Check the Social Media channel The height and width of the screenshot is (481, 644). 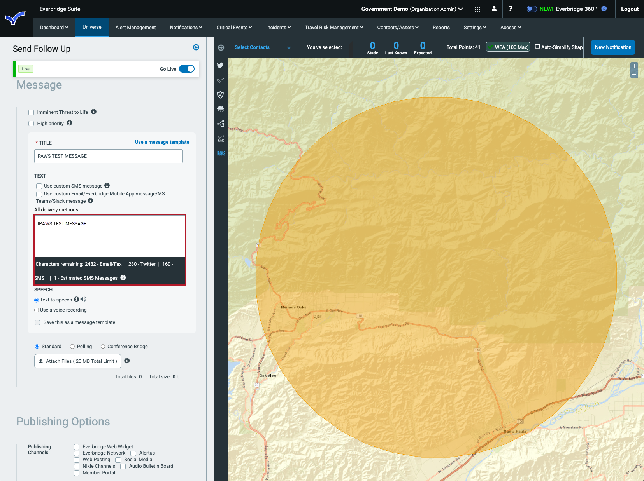pos(118,460)
